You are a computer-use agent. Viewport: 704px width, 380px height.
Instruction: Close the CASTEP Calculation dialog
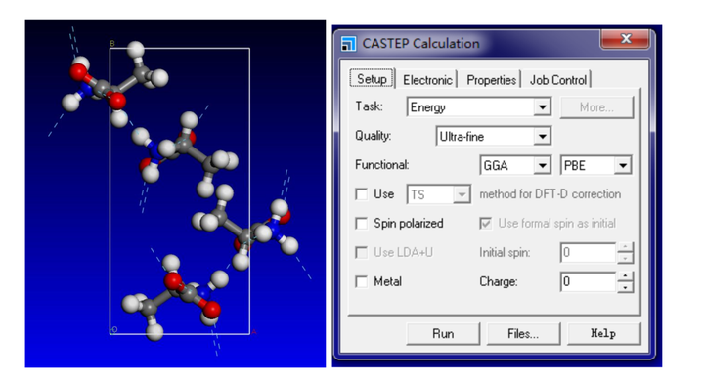pyautogui.click(x=625, y=39)
